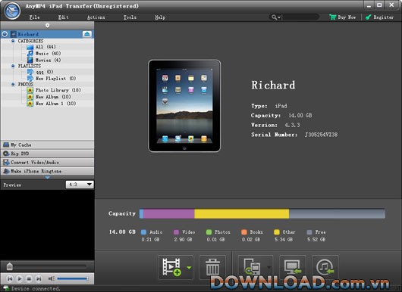Click the serial number J305254VZ38
Image resolution: width=402 pixels, height=292 pixels.
tap(321, 135)
